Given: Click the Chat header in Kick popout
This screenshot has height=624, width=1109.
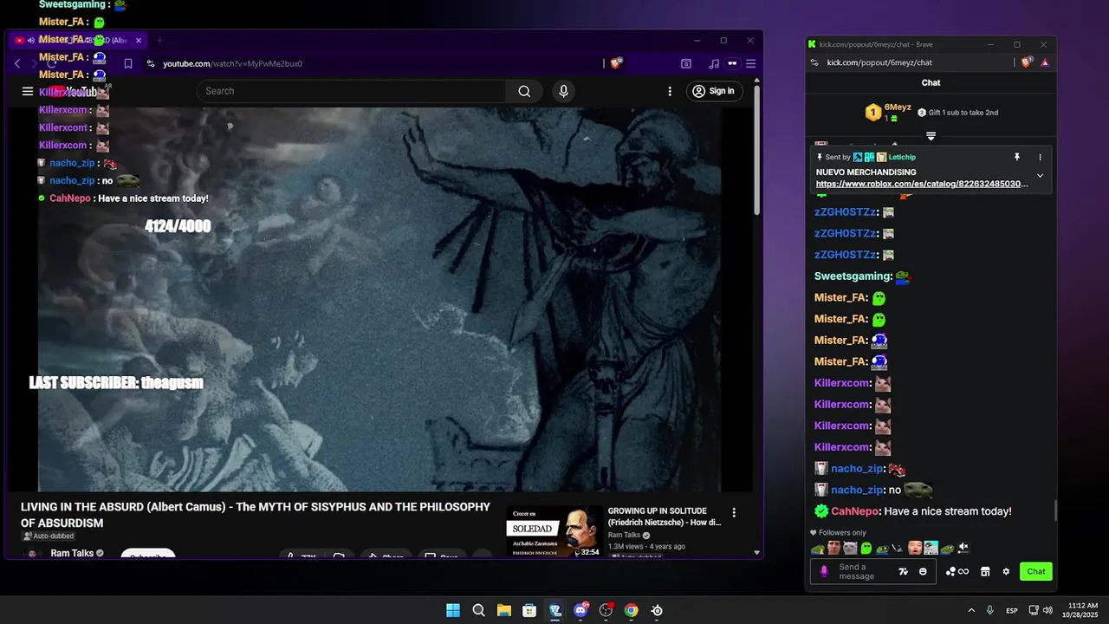Looking at the screenshot, I should click(x=931, y=82).
